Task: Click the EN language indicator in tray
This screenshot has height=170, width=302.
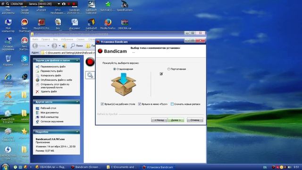Action: point(265,167)
